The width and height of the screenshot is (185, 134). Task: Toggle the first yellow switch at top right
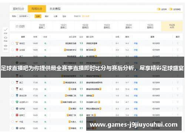(x=158, y=9)
